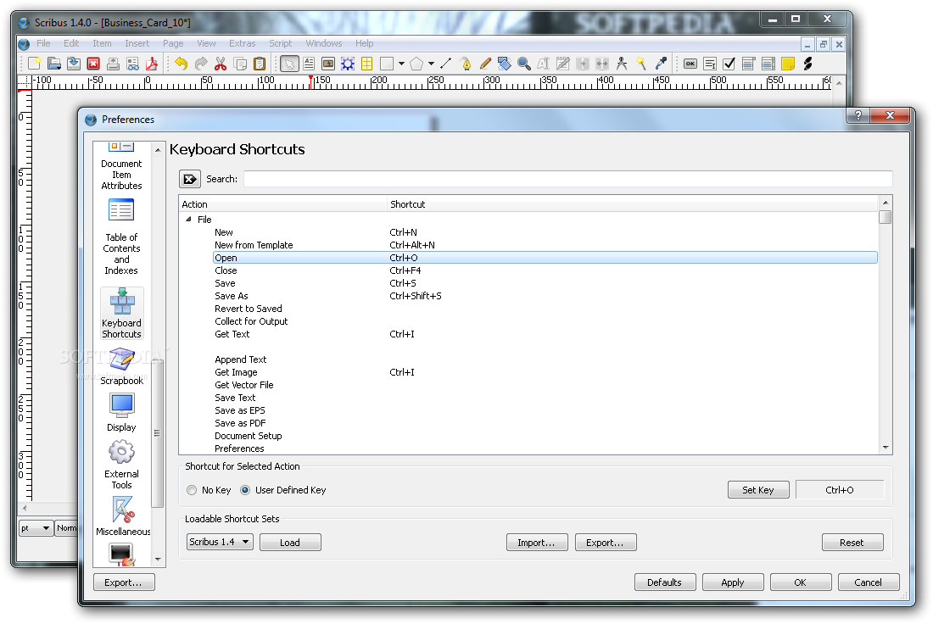933x624 pixels.
Task: Insert a PDF push button (OK icon)
Action: (x=690, y=64)
